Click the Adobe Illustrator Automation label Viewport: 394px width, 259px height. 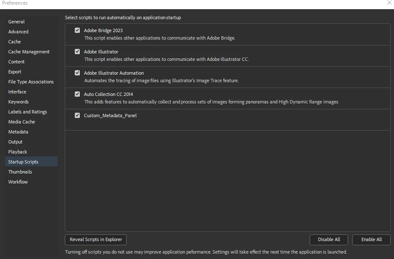(114, 73)
